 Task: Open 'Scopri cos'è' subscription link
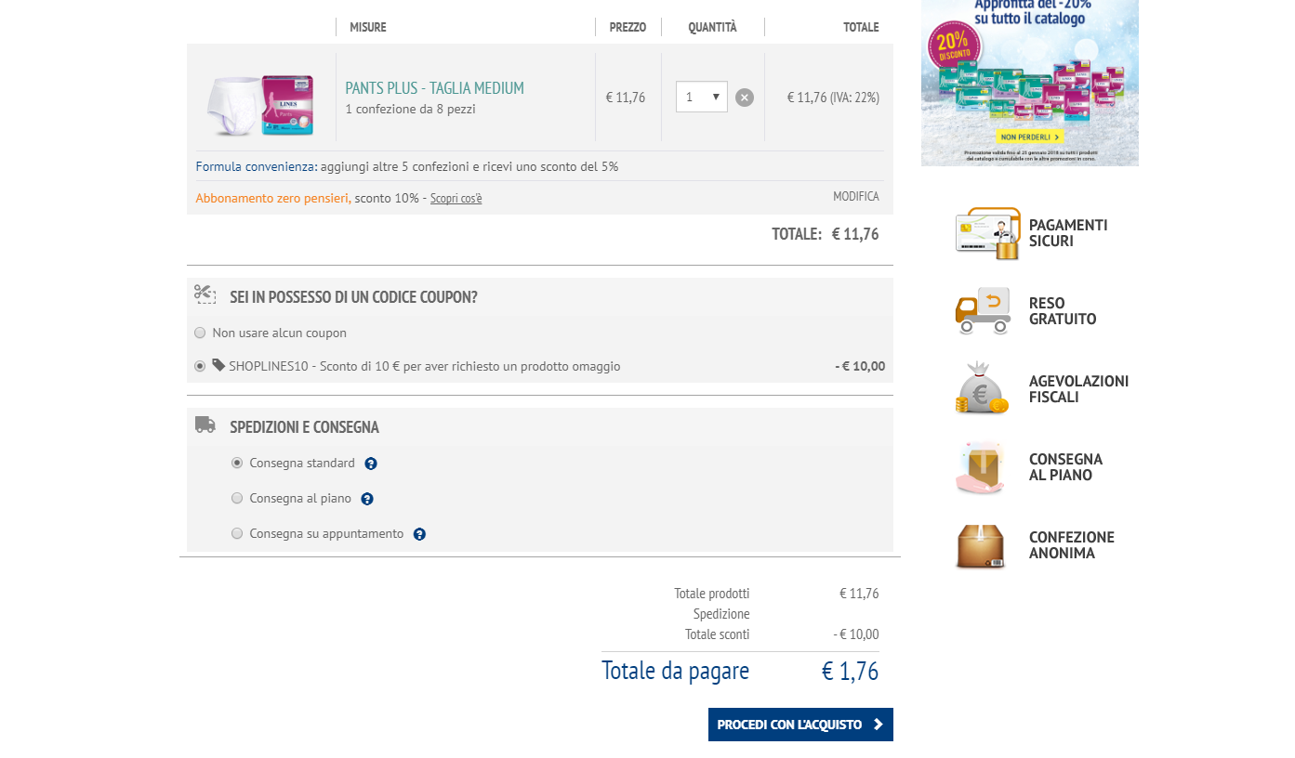point(456,199)
